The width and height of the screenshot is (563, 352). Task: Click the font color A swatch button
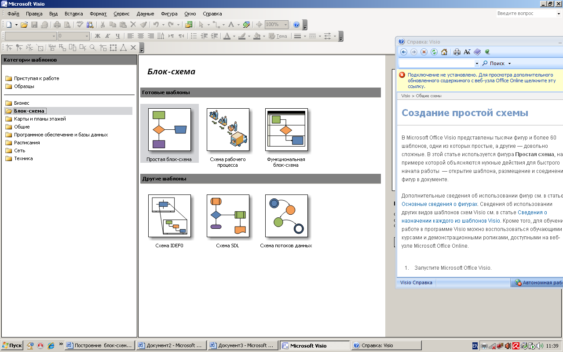point(227,36)
